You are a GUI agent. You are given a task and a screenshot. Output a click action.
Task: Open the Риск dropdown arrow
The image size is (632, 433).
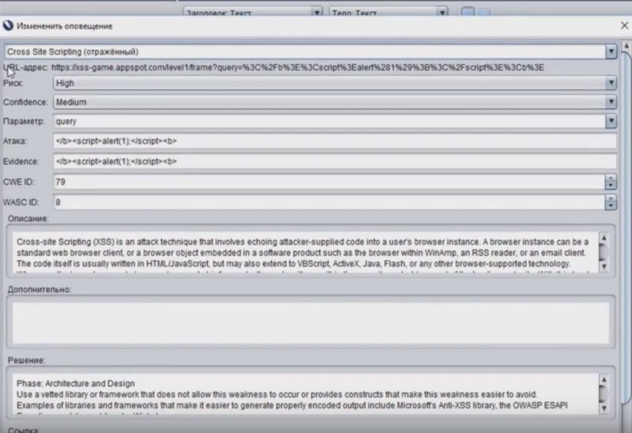click(611, 83)
